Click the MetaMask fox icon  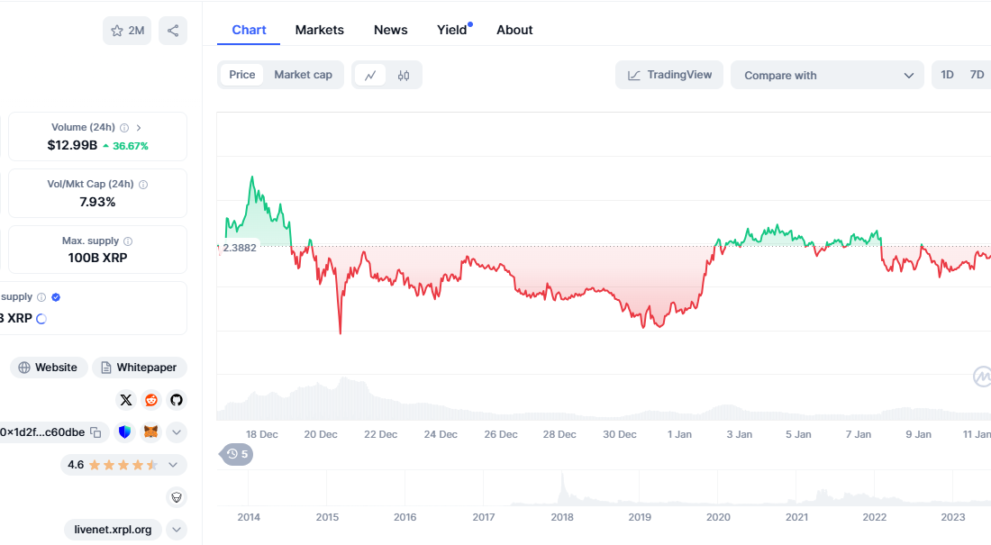151,432
